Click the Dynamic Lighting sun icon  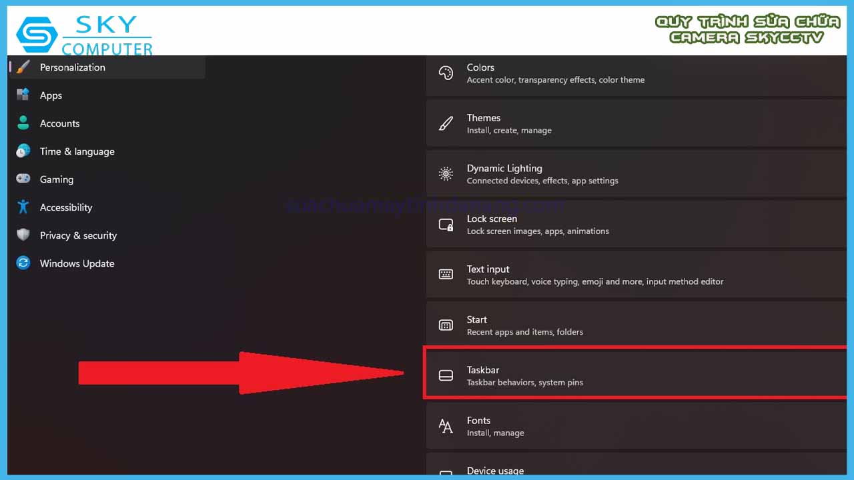[x=446, y=174]
